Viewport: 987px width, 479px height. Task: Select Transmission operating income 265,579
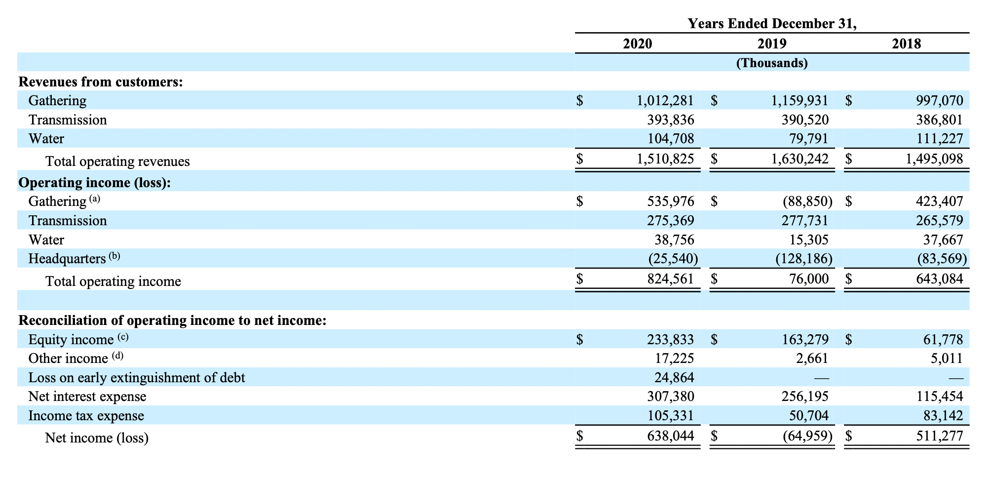click(x=939, y=221)
